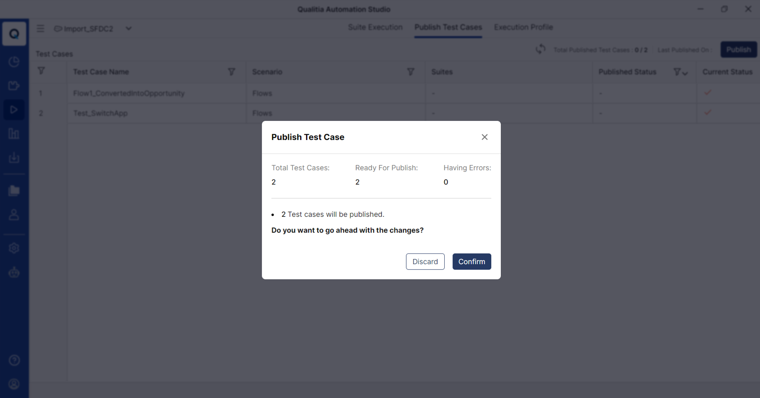
Task: Switch to the Suite Execution tab
Action: pos(375,27)
